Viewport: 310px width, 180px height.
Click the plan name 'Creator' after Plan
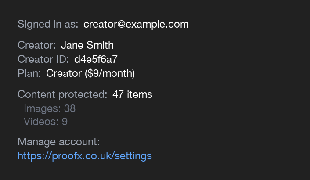point(64,73)
